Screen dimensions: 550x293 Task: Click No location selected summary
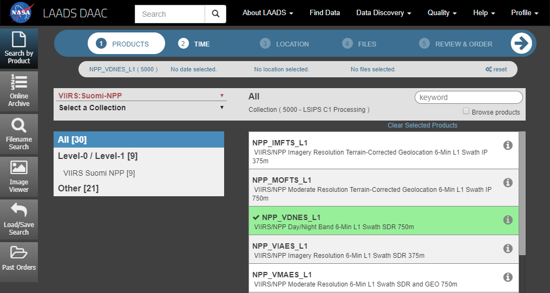tap(281, 69)
